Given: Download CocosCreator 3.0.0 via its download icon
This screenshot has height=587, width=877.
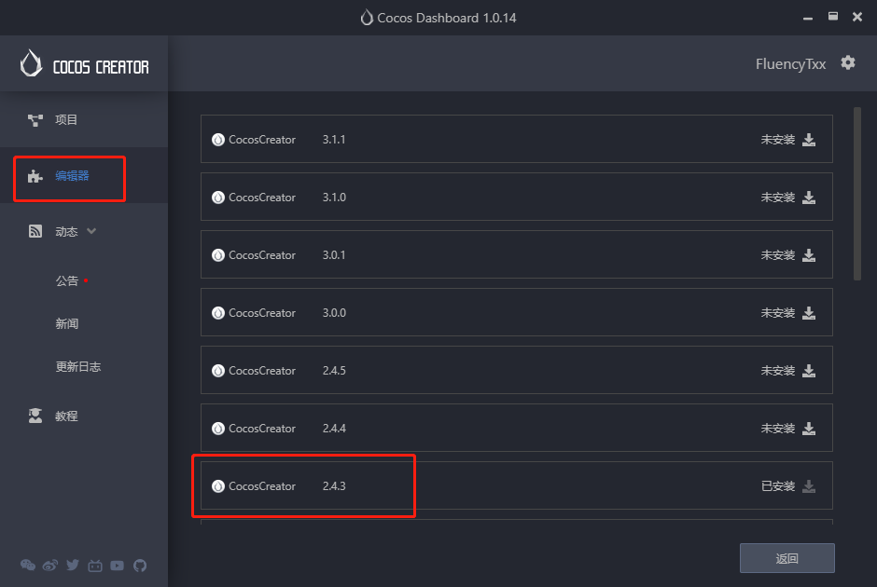Looking at the screenshot, I should 809,313.
